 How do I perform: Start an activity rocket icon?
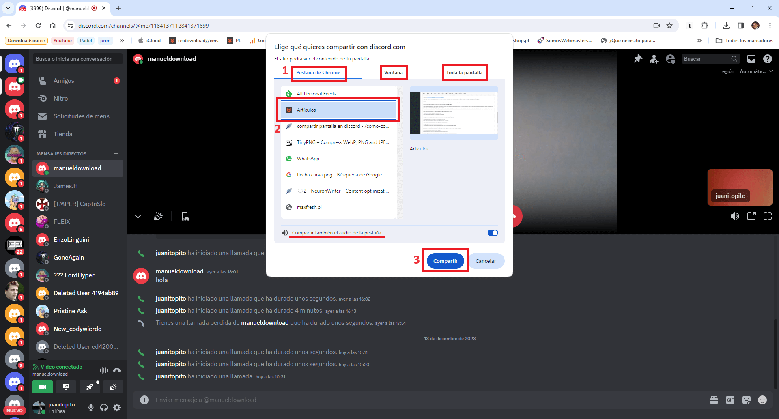90,387
